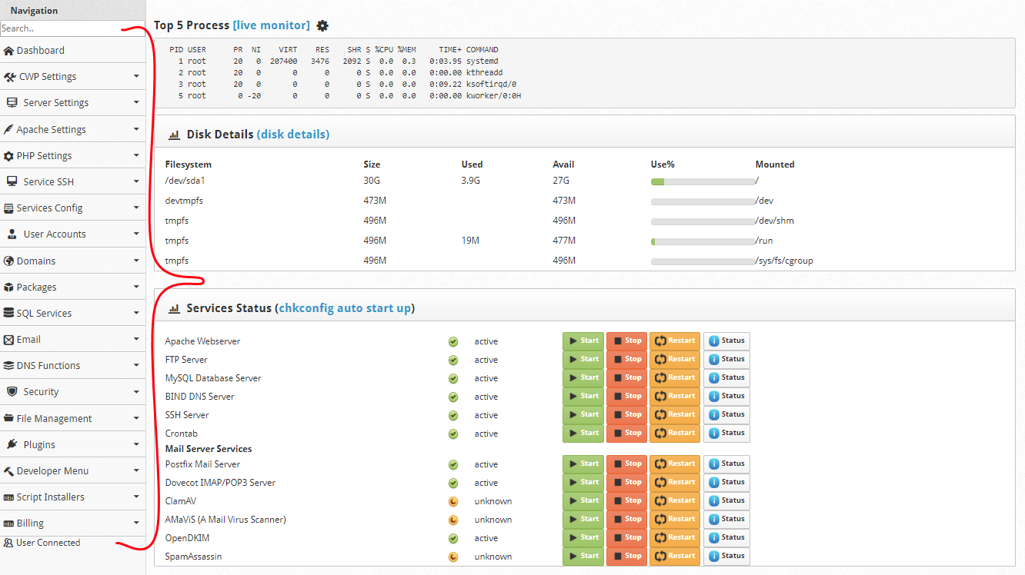Stop the OpenDKIM service
1025x575 pixels.
pyautogui.click(x=626, y=538)
